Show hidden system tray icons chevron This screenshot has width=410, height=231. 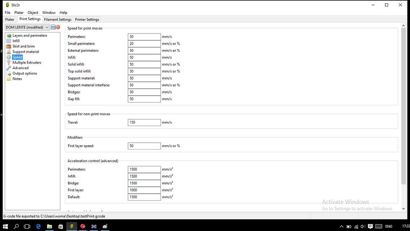click(342, 227)
